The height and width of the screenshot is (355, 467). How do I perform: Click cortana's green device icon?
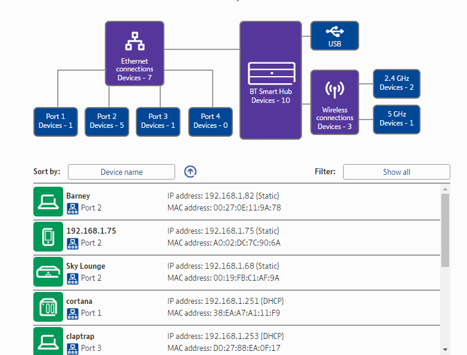pyautogui.click(x=48, y=307)
